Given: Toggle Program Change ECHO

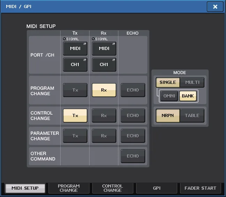Looking at the screenshot, I should [x=133, y=90].
